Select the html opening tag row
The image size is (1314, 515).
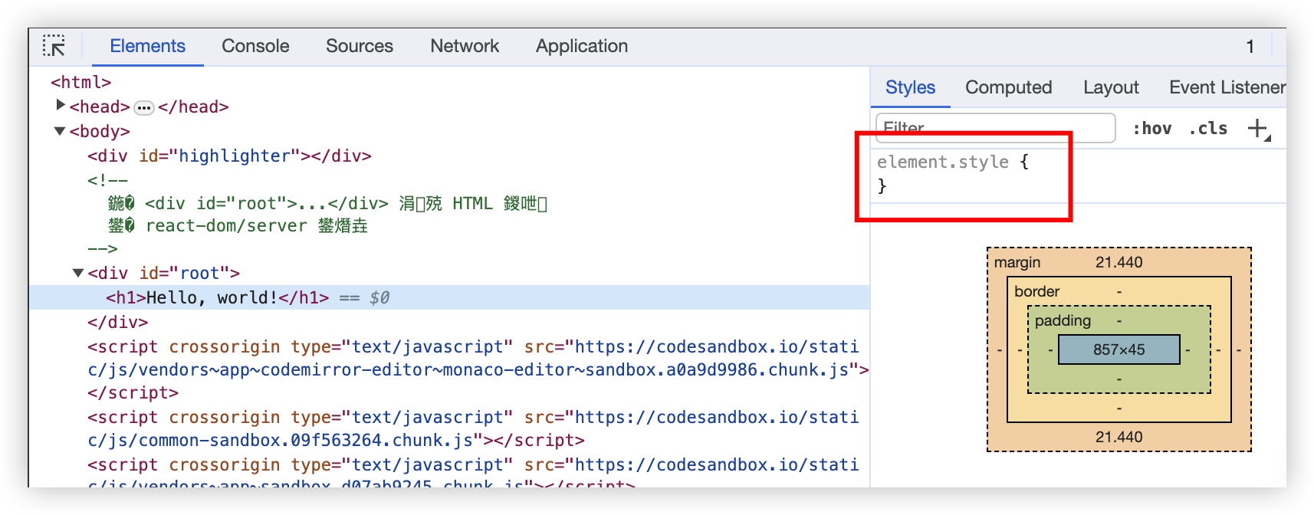coord(80,82)
